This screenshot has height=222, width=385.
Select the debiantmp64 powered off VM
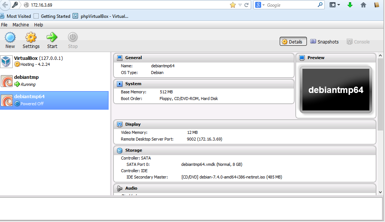tap(54, 100)
